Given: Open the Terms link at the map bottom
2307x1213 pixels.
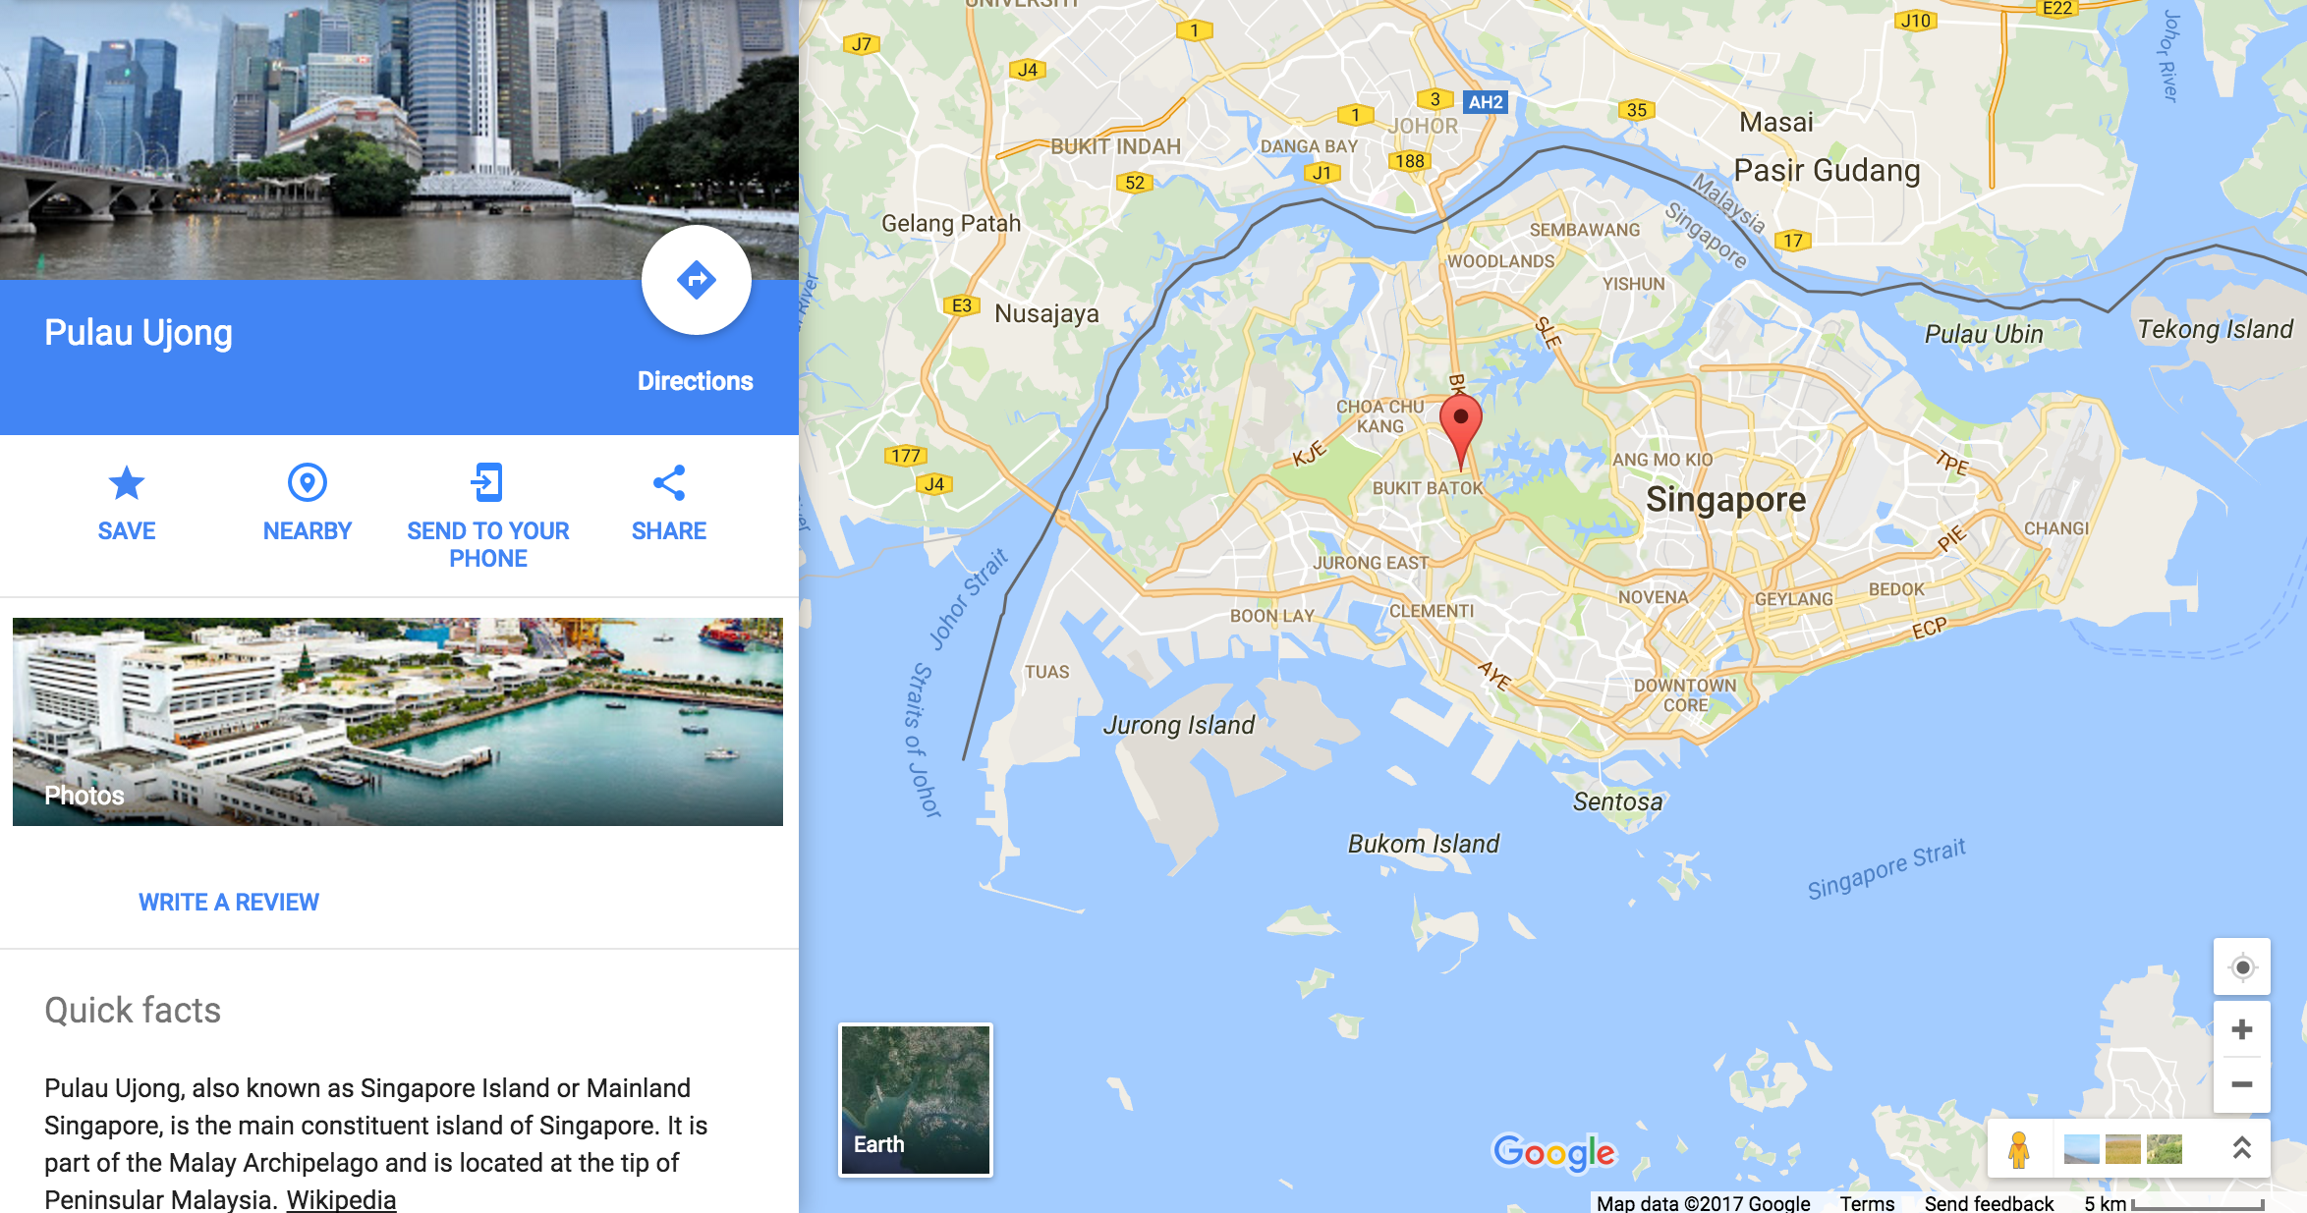Looking at the screenshot, I should (x=1867, y=1203).
